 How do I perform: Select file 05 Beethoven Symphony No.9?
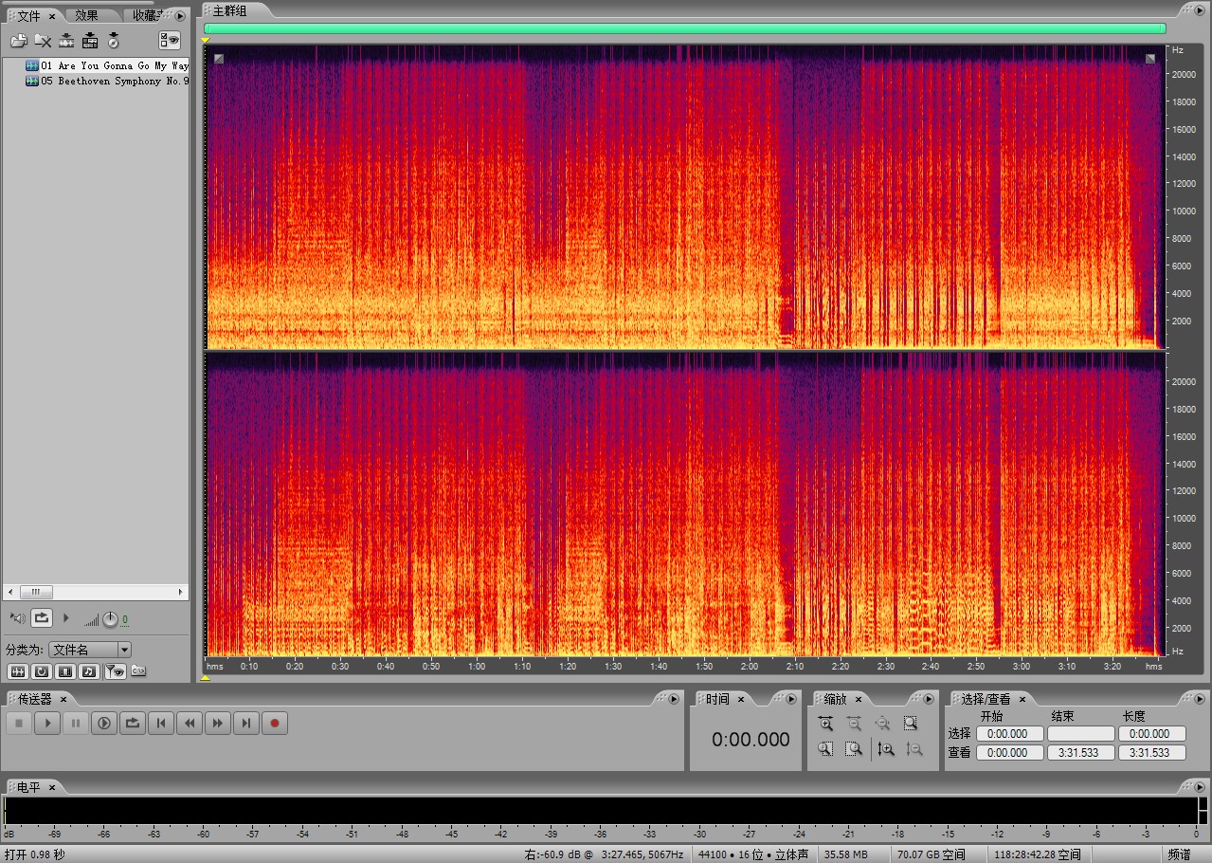pos(107,81)
